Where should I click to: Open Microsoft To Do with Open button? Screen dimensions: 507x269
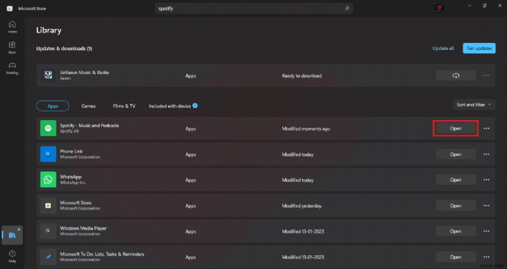click(x=456, y=257)
